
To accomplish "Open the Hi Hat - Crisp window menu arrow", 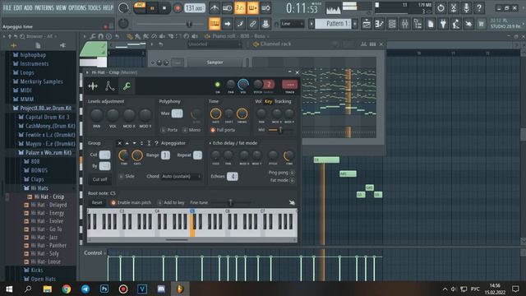I will [x=88, y=72].
